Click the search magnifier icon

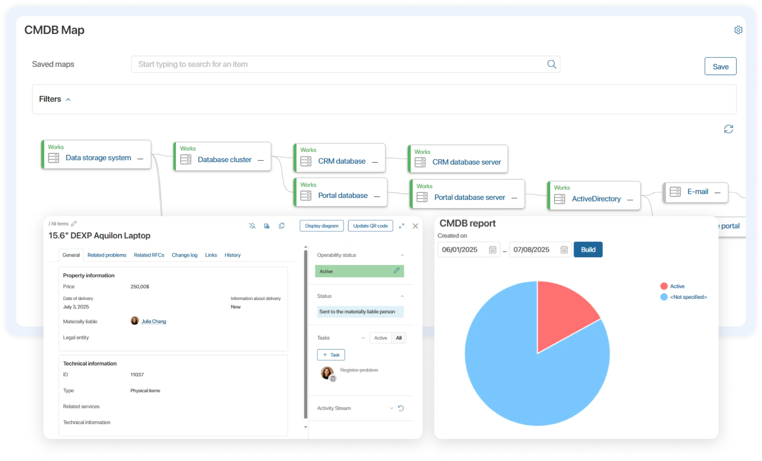click(551, 64)
